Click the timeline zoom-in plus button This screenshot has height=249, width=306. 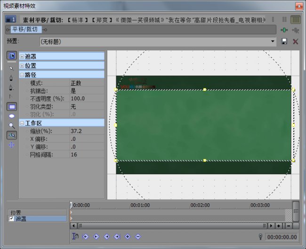tap(279, 226)
